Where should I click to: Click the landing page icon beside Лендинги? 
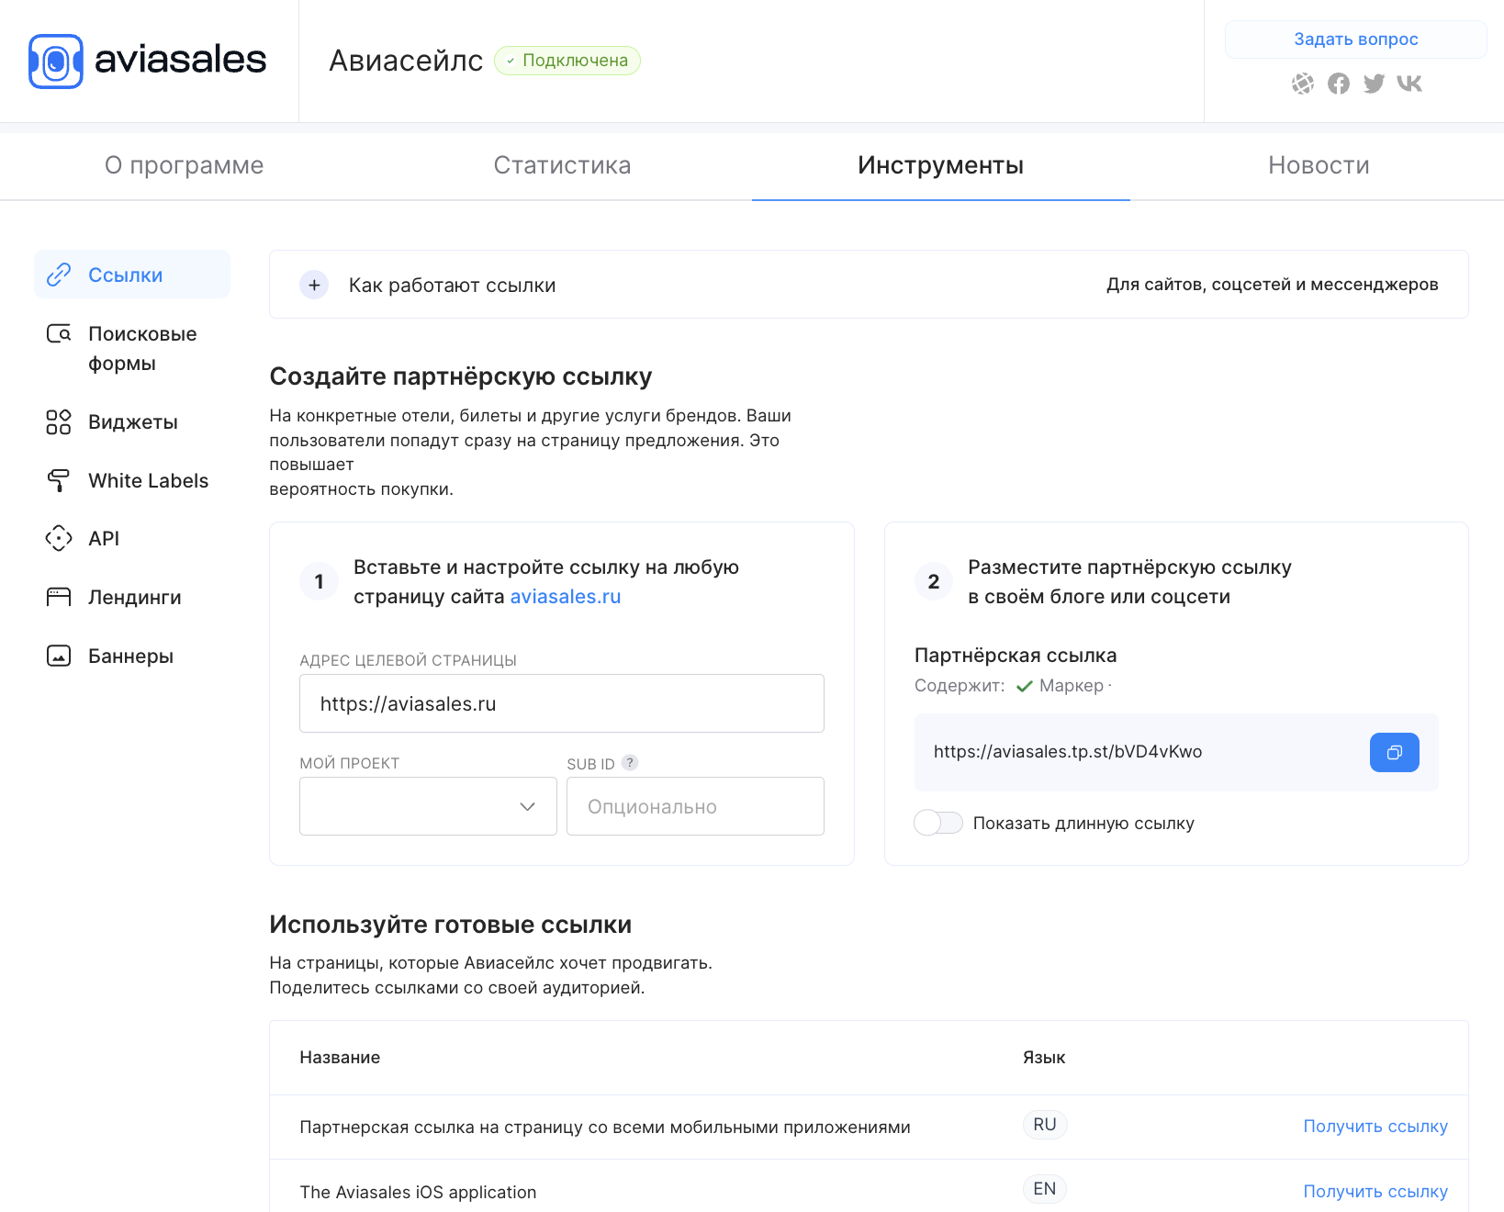pos(59,598)
